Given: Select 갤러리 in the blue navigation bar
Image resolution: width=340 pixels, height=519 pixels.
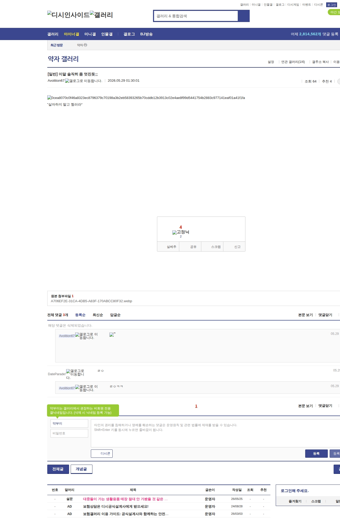Looking at the screenshot, I should (x=53, y=34).
